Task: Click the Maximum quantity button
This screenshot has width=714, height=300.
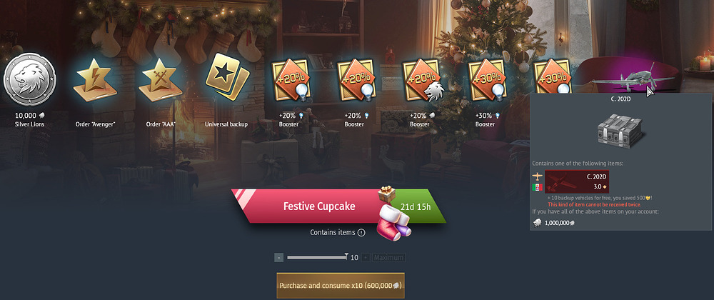Action: [389, 258]
